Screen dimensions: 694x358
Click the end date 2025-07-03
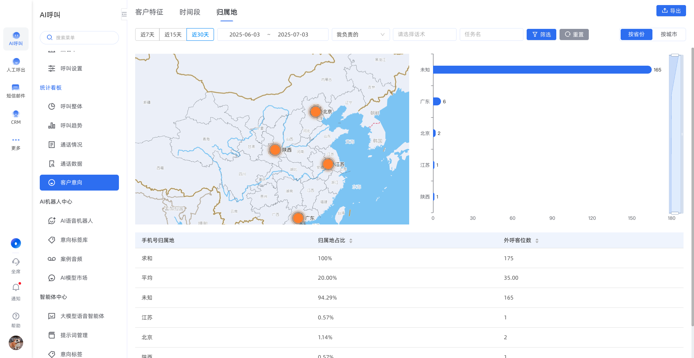(293, 35)
